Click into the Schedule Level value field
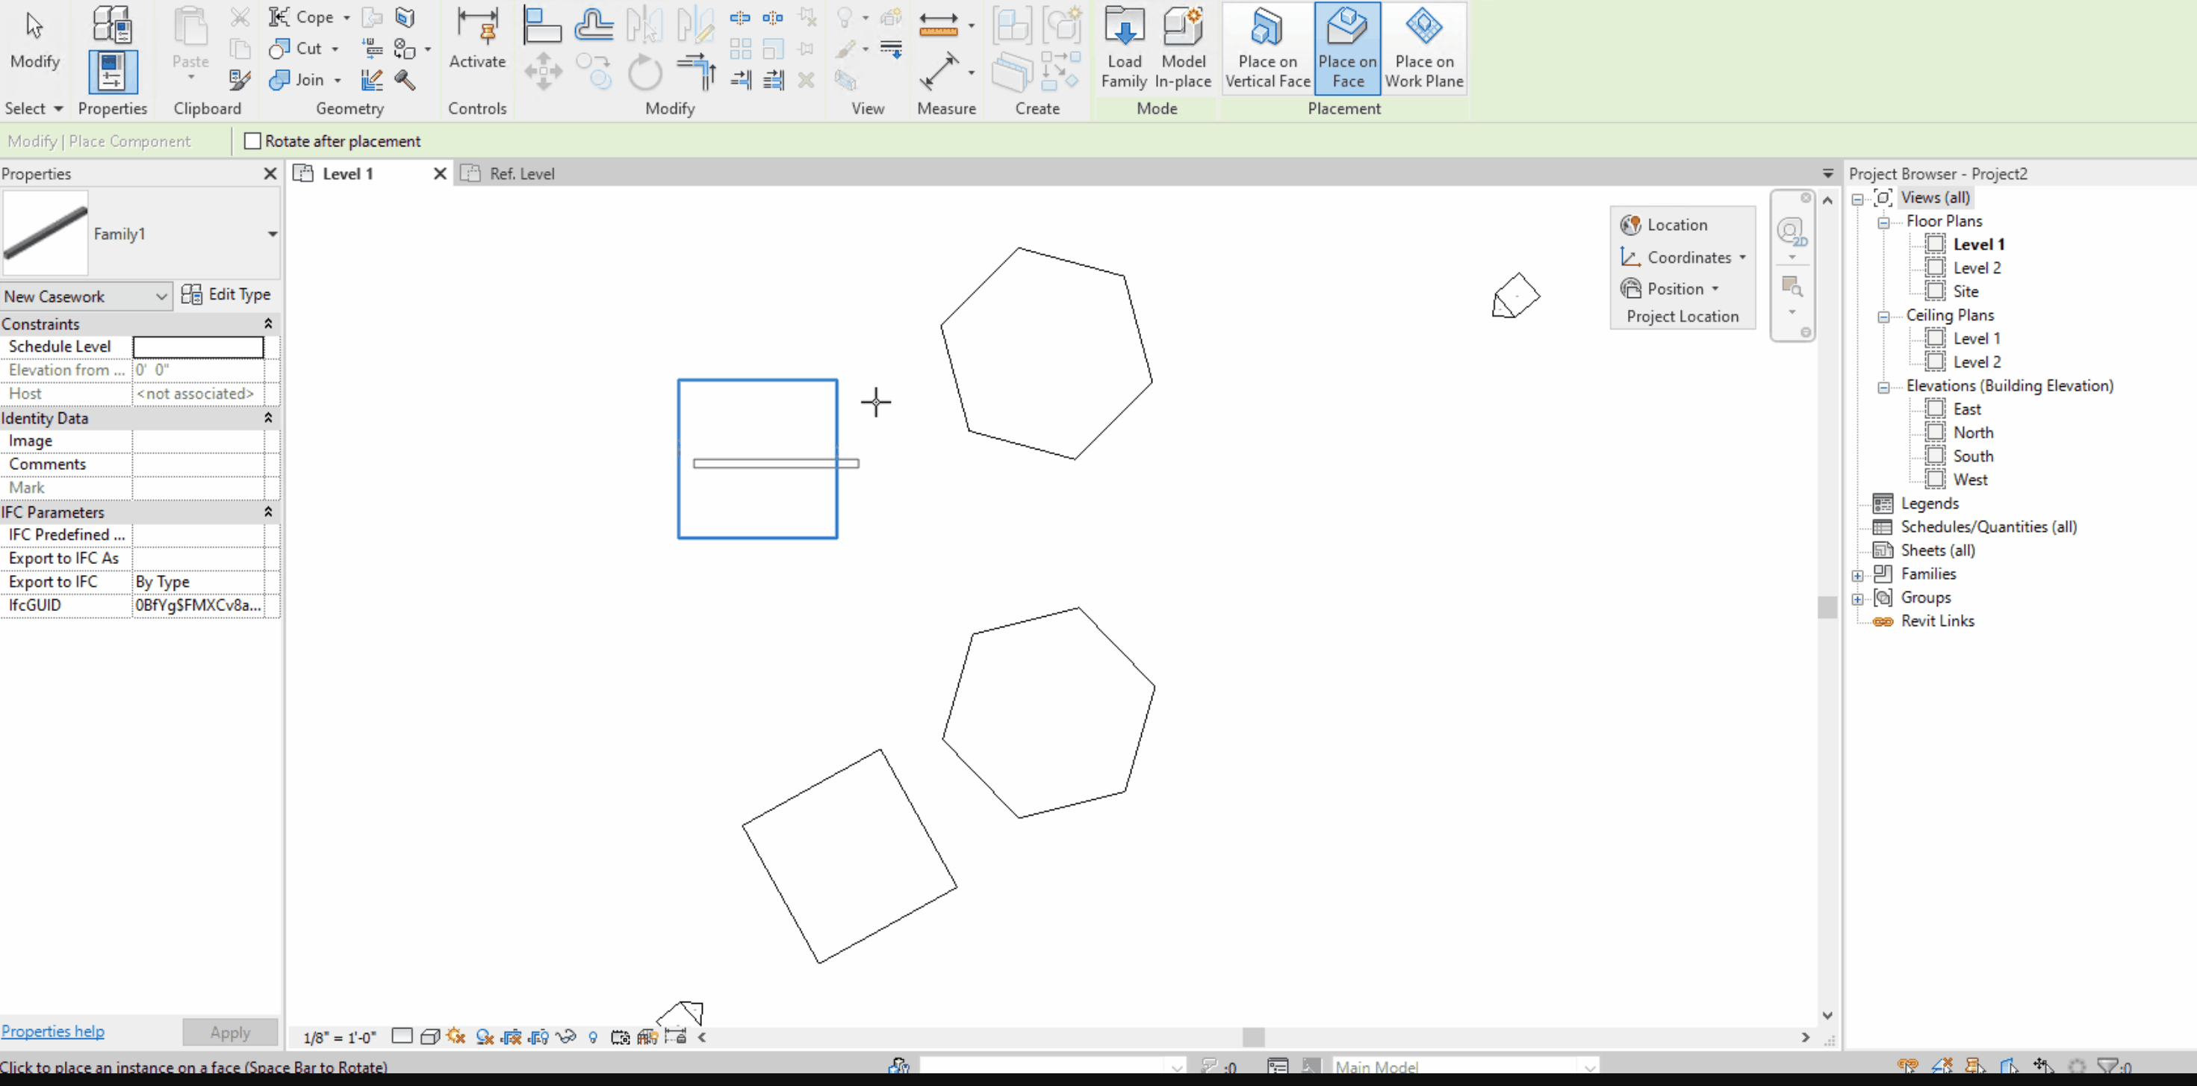Image resolution: width=2197 pixels, height=1086 pixels. pyautogui.click(x=198, y=347)
